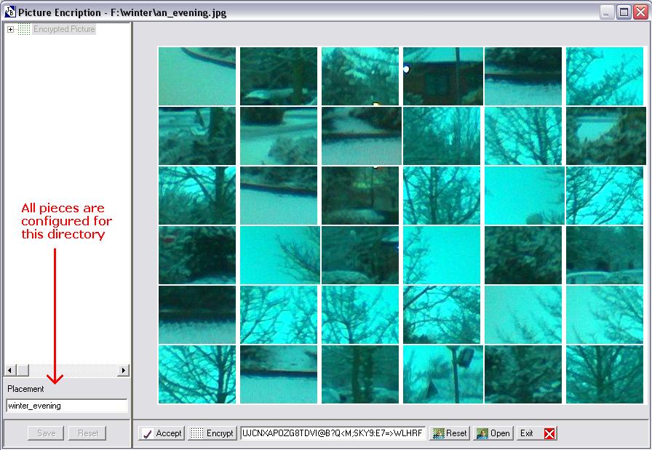The height and width of the screenshot is (450, 652).
Task: Minimize the Picture Encription window
Action: 608,12
